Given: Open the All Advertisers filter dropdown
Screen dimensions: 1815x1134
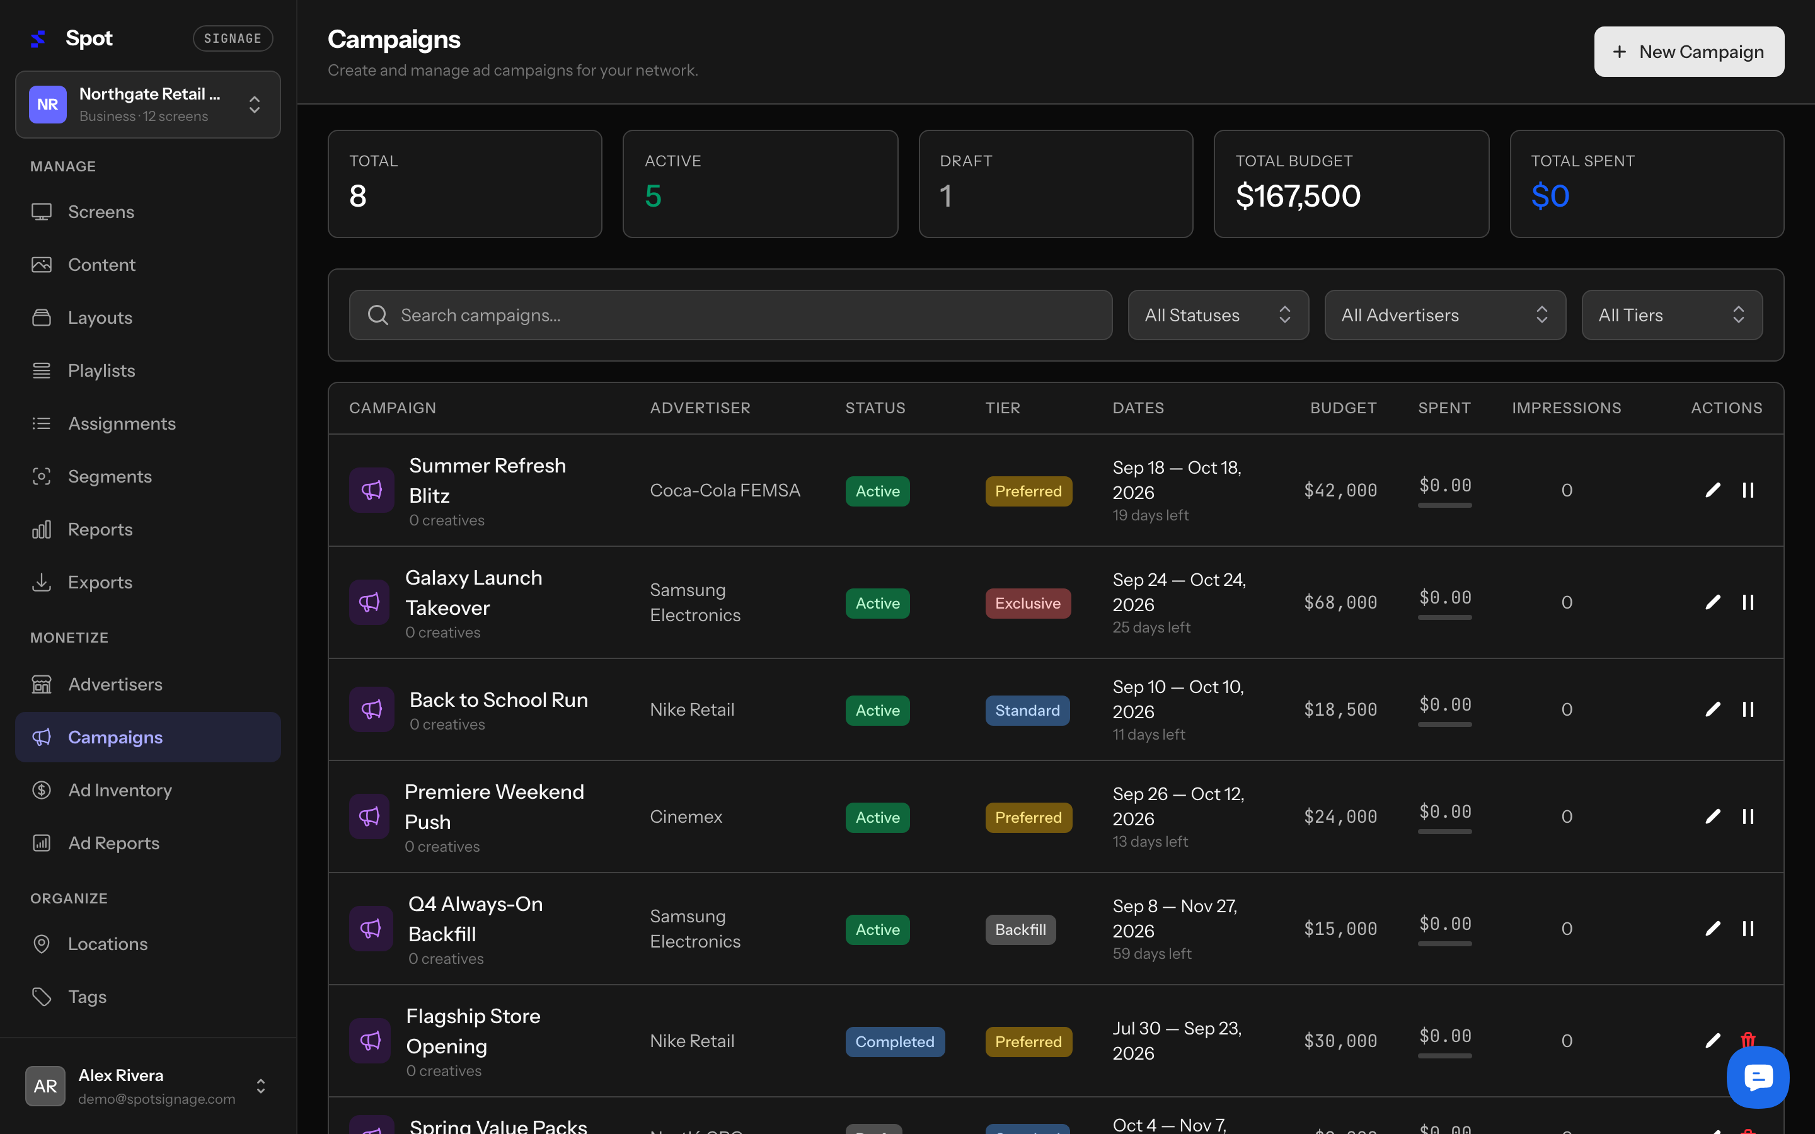Looking at the screenshot, I should point(1444,315).
